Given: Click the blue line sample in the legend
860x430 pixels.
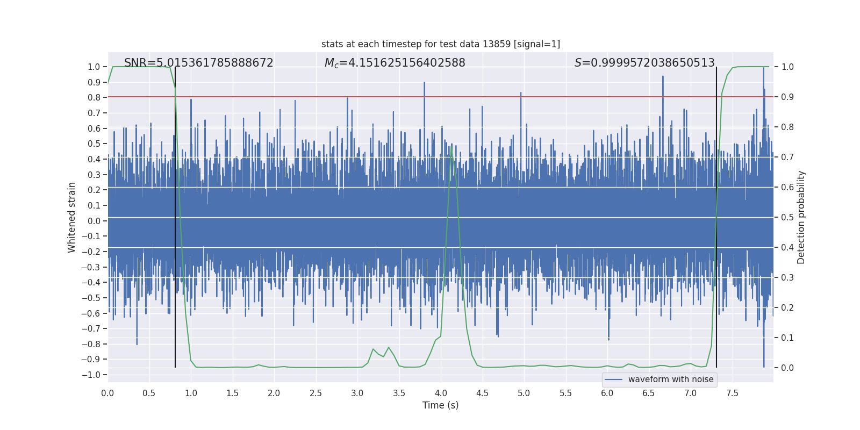Looking at the screenshot, I should (614, 379).
